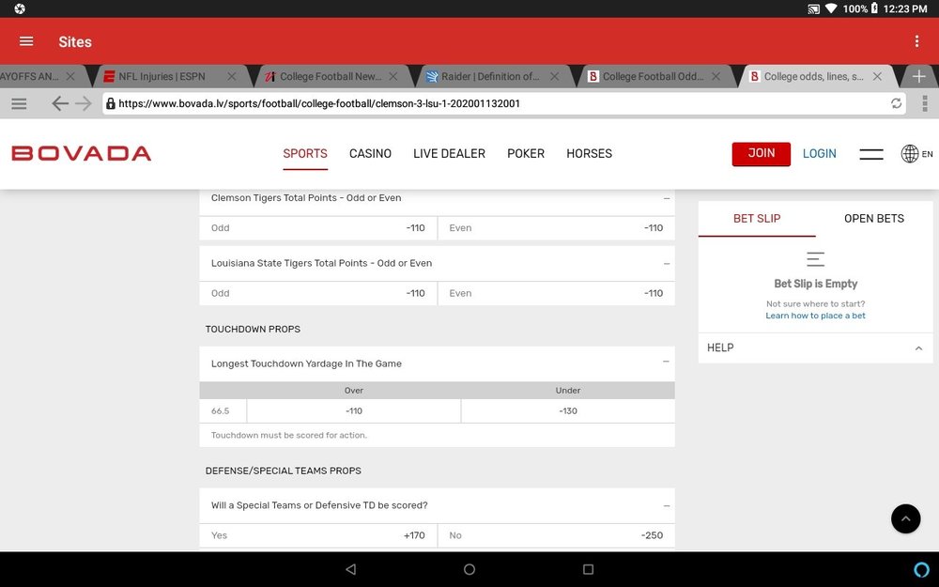Go forward to the next page

tap(84, 103)
